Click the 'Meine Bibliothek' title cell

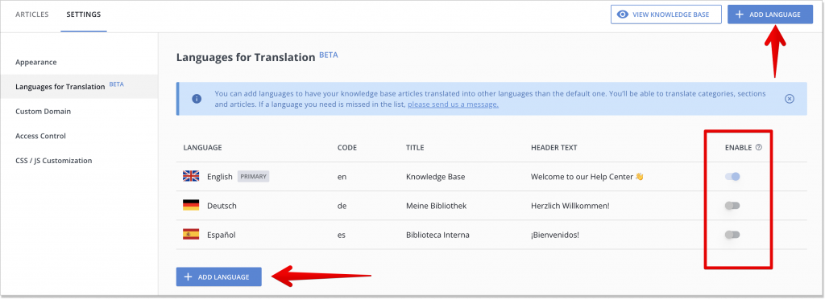436,206
